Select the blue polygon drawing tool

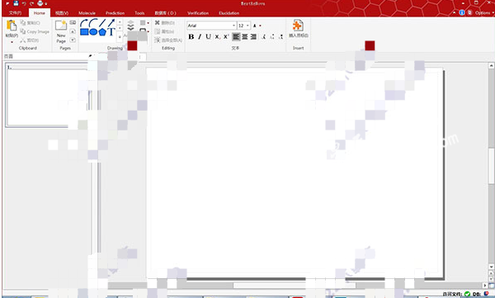point(102,32)
